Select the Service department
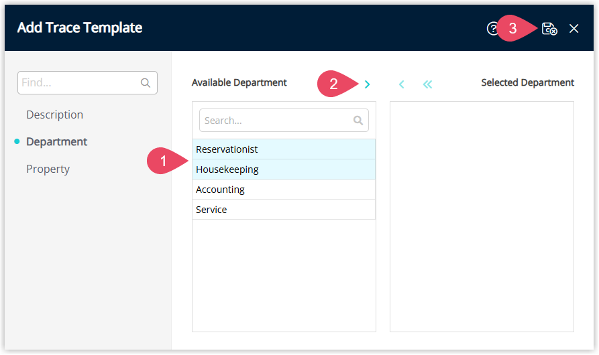 (x=284, y=210)
